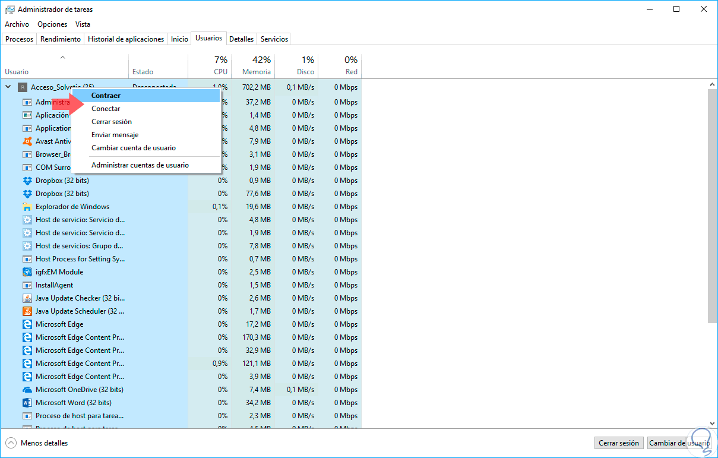
Task: Click the 121,1 MB memory value
Action: point(257,364)
